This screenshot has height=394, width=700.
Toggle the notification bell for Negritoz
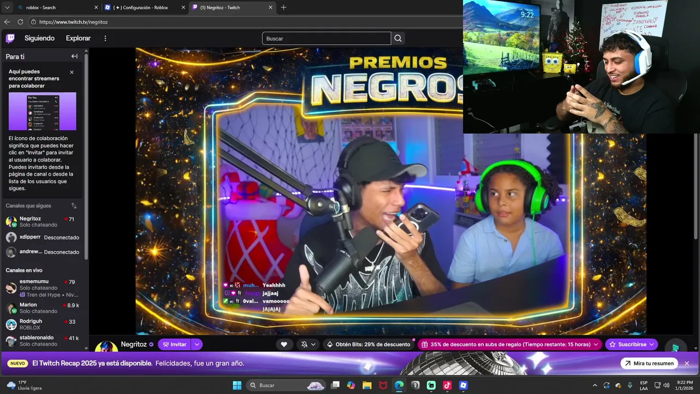[305, 344]
